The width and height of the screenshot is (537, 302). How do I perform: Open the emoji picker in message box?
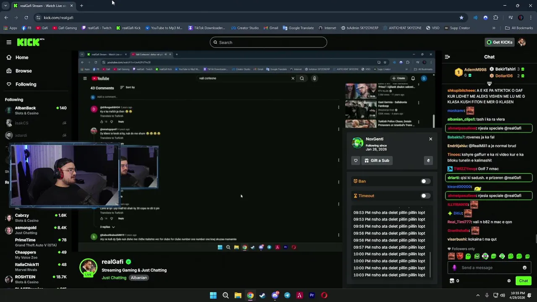click(x=524, y=268)
